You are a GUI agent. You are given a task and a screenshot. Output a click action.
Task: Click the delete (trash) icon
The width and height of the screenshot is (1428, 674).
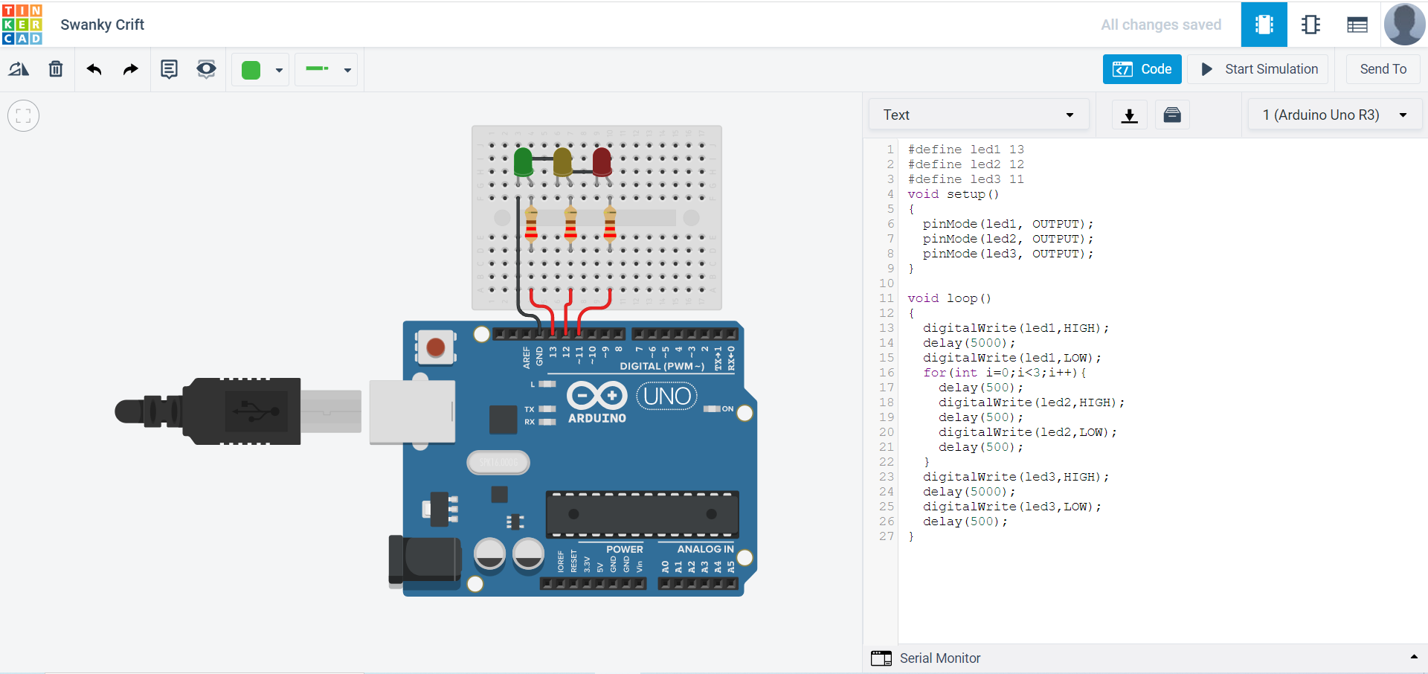click(x=56, y=68)
